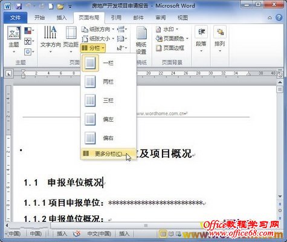
Task: Open the 文字方向 text direction menu
Action: tap(50, 39)
